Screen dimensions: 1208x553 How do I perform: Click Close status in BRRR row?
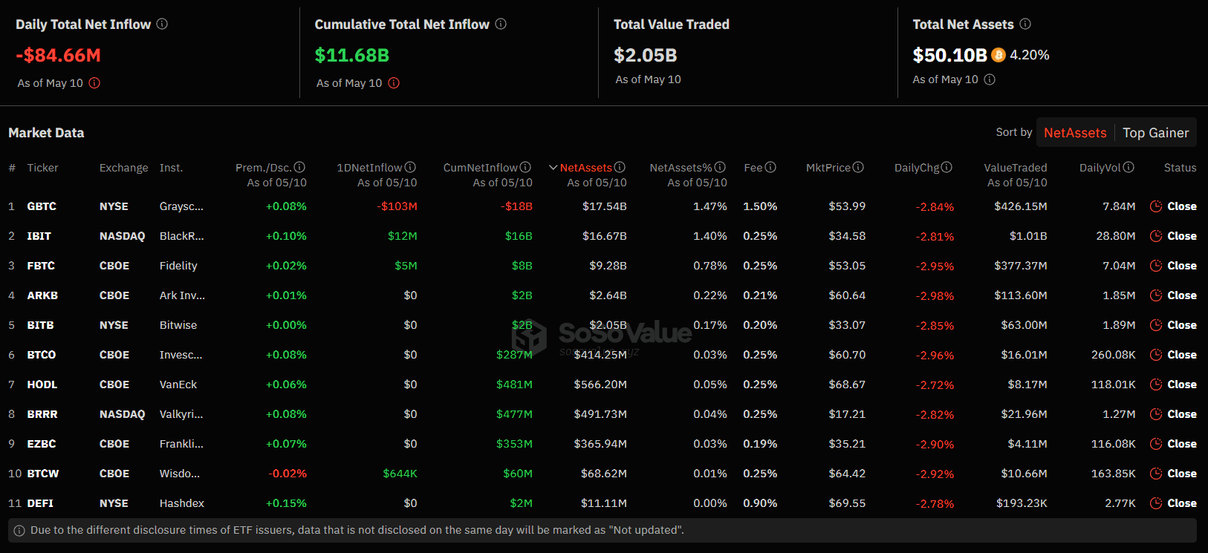1182,414
